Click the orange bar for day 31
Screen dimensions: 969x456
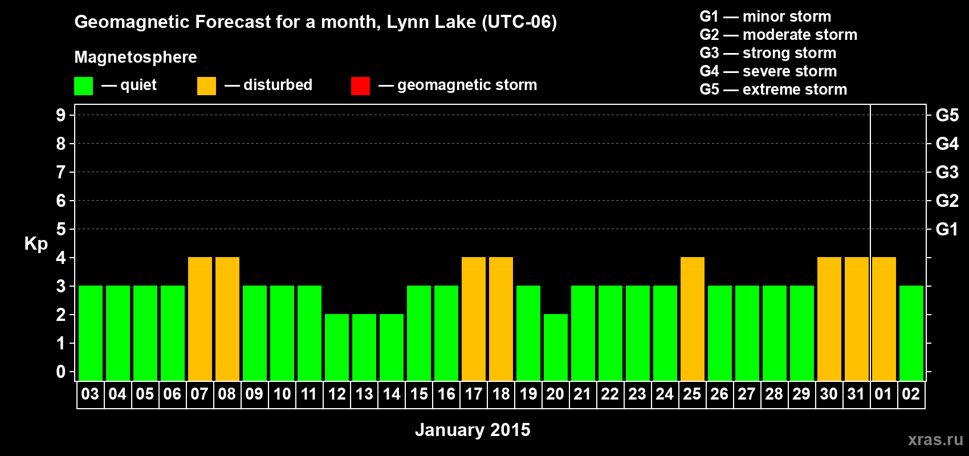857,319
